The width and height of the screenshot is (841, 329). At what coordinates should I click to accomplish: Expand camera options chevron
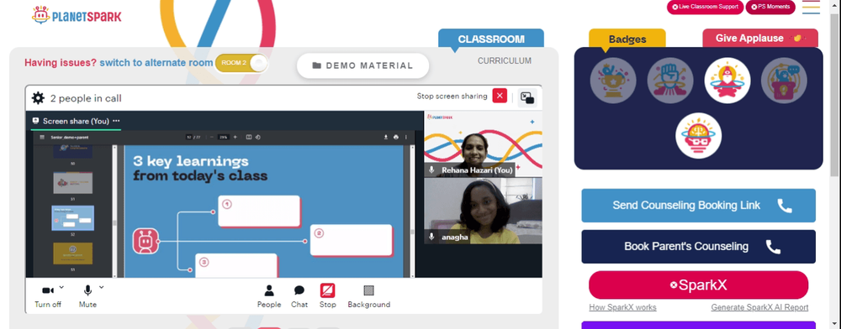tap(61, 287)
